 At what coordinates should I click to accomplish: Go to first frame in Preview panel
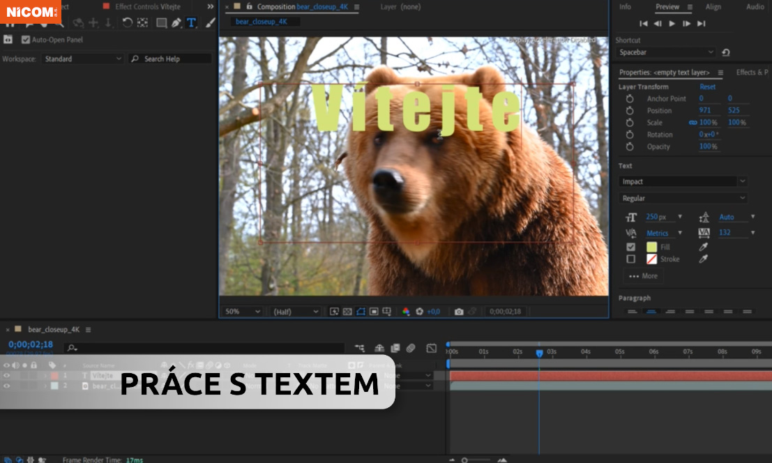click(x=644, y=24)
